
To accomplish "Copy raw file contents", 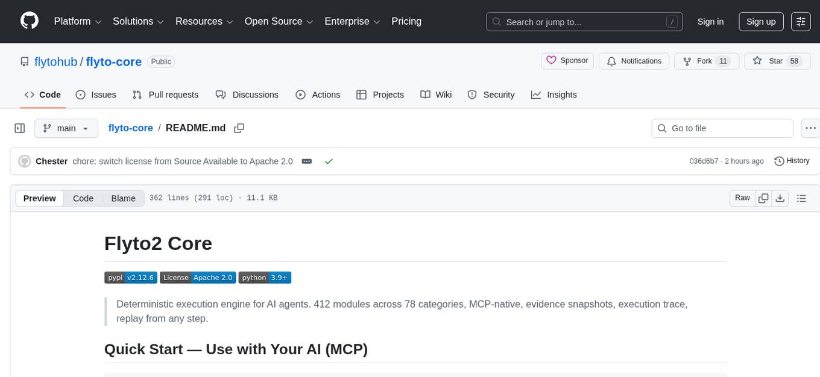I will 763,198.
